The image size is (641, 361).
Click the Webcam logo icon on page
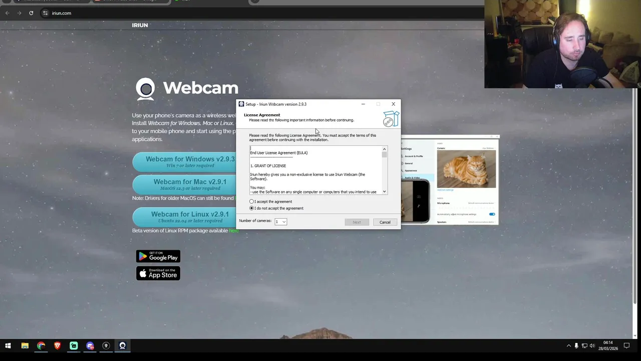[146, 88]
